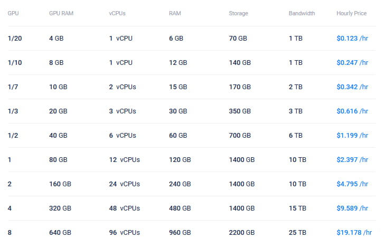Click the 640 GB GPU RAM cell
Viewport: 385px width, 248px height.
60,232
